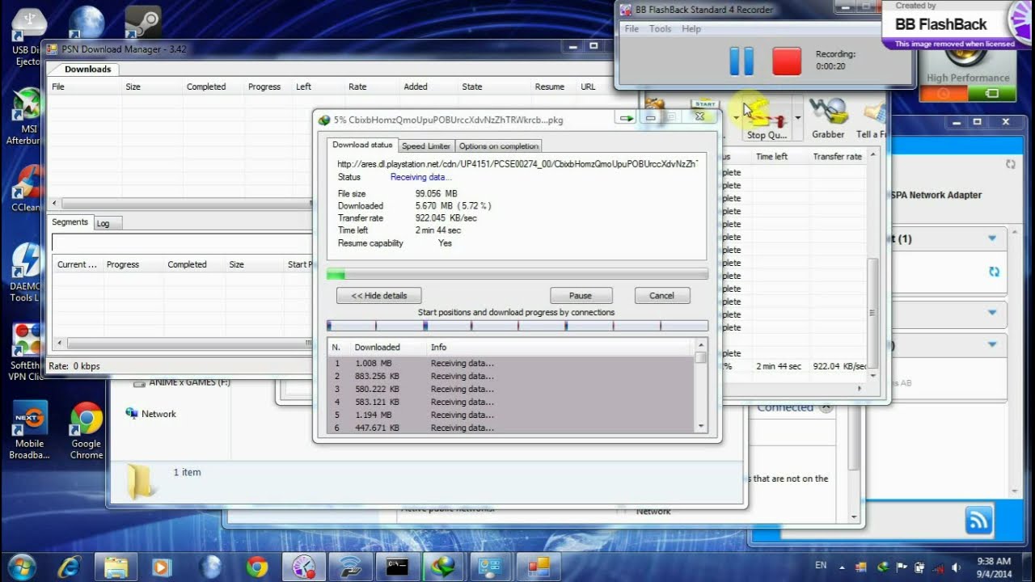Switch to Command Prompt in the taskbar
The width and height of the screenshot is (1035, 582).
(397, 566)
